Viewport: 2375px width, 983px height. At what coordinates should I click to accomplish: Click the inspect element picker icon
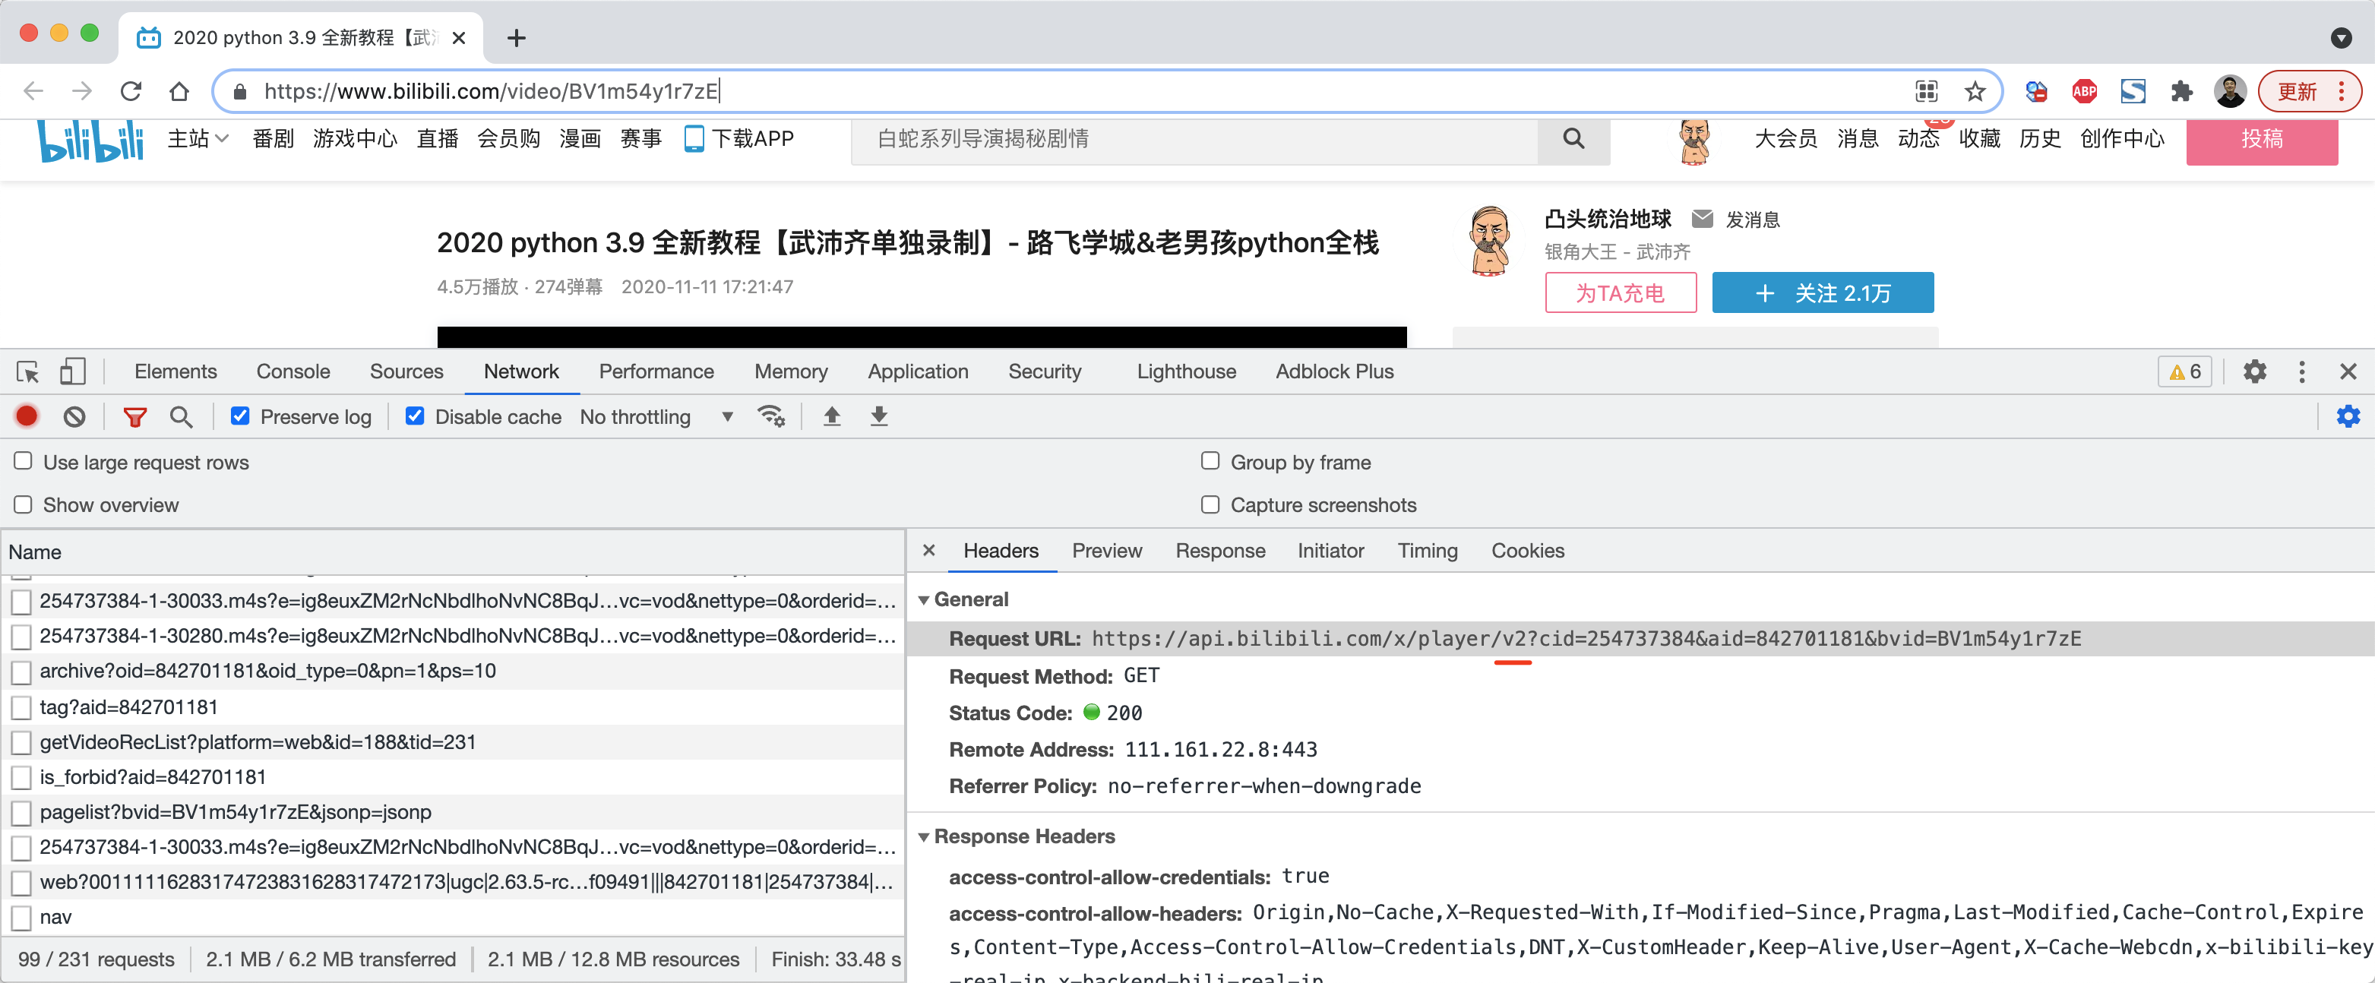click(27, 371)
